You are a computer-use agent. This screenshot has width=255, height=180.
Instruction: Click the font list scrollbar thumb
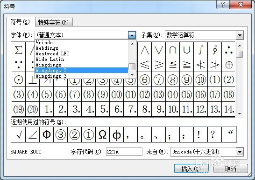tap(132, 67)
